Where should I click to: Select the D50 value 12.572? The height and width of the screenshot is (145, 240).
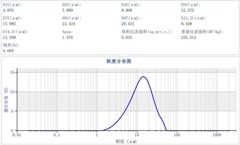coord(187,10)
